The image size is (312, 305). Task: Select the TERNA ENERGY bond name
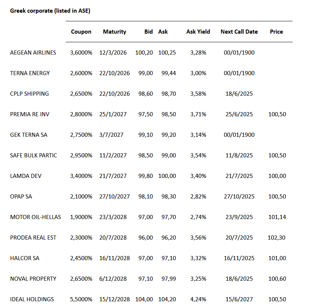click(30, 73)
